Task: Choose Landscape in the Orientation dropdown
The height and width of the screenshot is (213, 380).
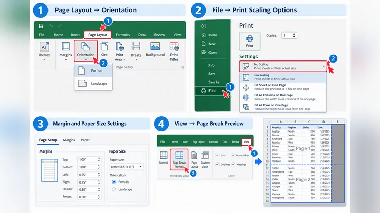Action: click(93, 83)
